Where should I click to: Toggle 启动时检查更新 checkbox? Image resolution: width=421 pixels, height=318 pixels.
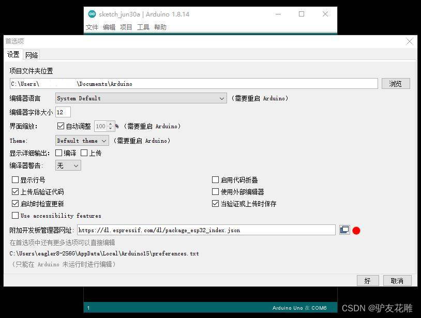tap(16, 204)
